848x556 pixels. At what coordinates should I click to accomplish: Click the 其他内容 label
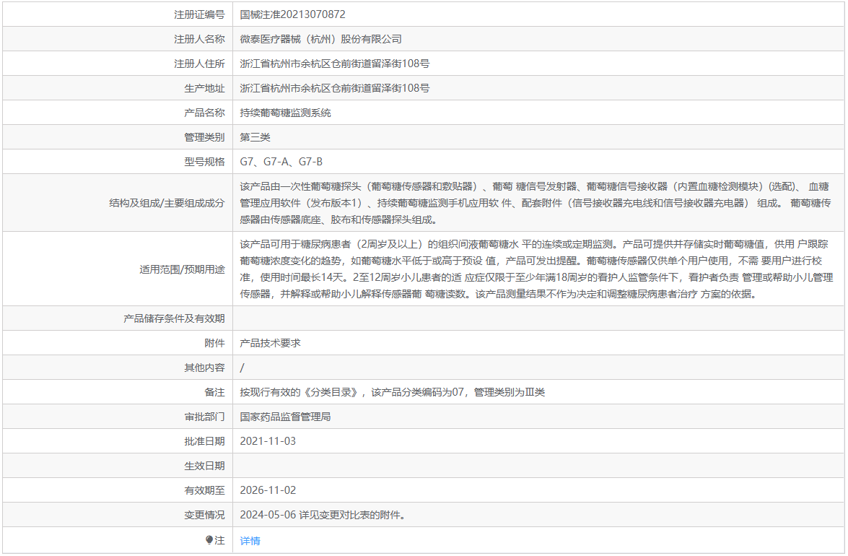coord(204,368)
